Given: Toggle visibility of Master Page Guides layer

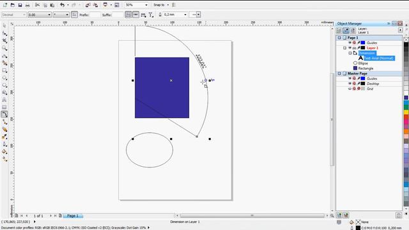Looking at the screenshot, I should 350,79.
